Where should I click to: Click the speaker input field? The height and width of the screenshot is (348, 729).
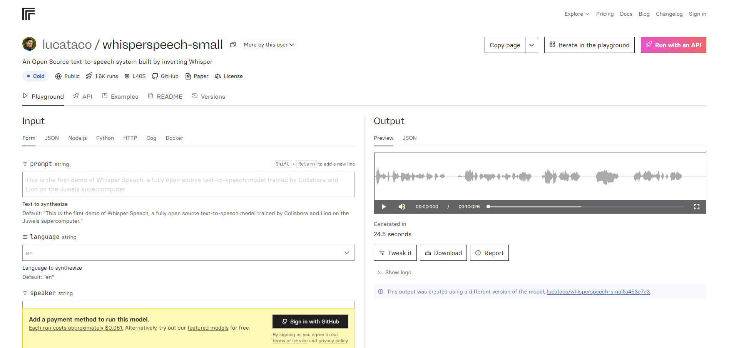(189, 305)
